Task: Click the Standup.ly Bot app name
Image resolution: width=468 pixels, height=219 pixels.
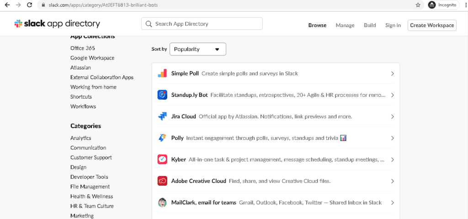Action: tap(190, 95)
